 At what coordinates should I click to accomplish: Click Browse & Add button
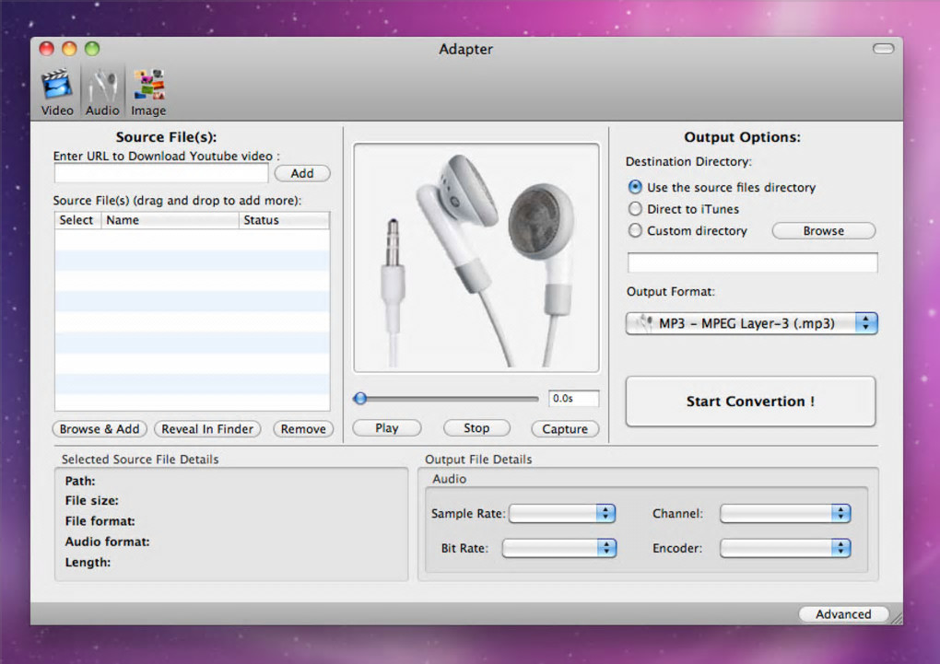pos(100,429)
